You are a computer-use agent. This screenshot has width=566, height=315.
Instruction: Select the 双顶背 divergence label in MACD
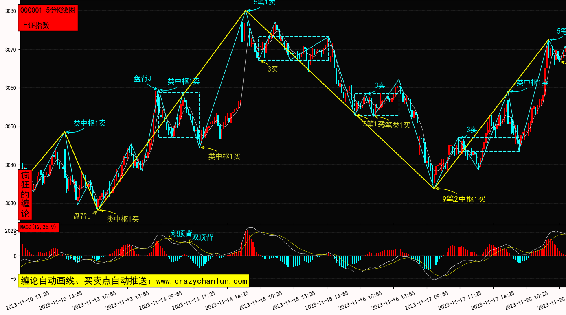coord(202,237)
